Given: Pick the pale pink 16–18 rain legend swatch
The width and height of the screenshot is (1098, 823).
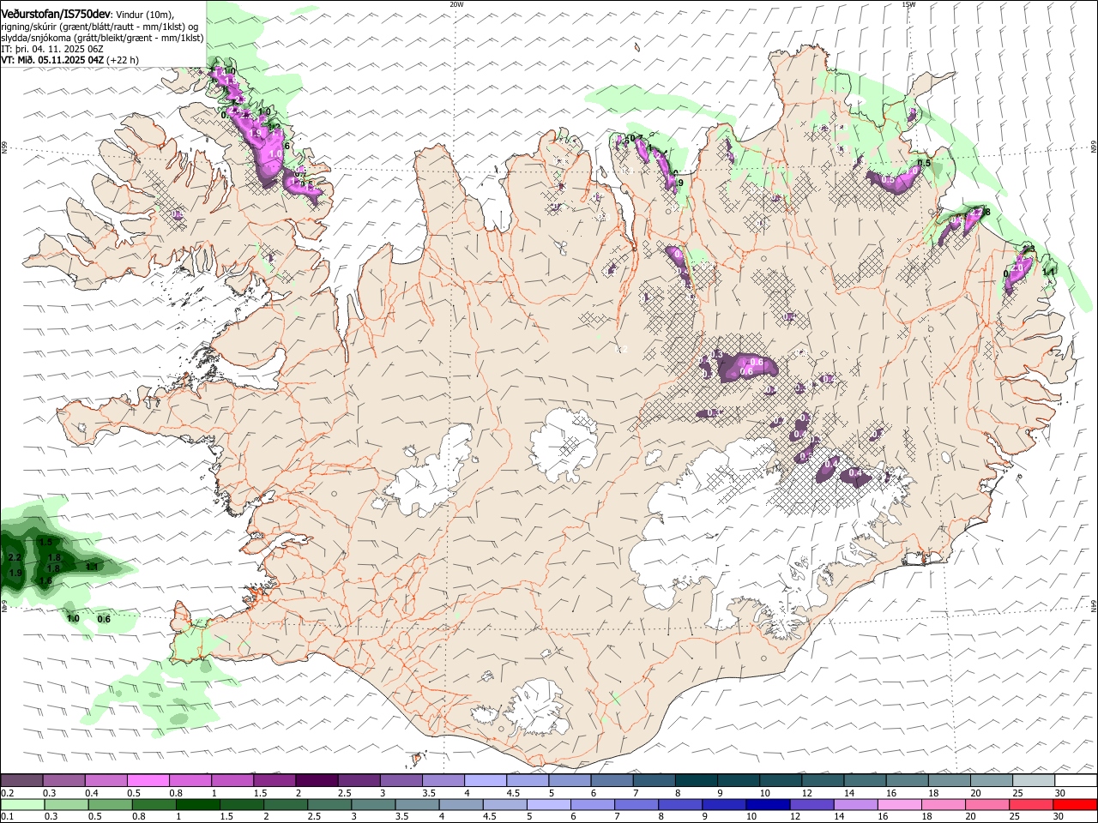Looking at the screenshot, I should coord(898,805).
